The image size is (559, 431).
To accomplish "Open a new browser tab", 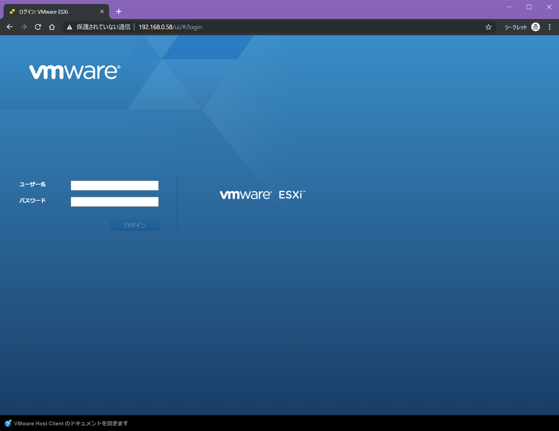I will pos(119,11).
